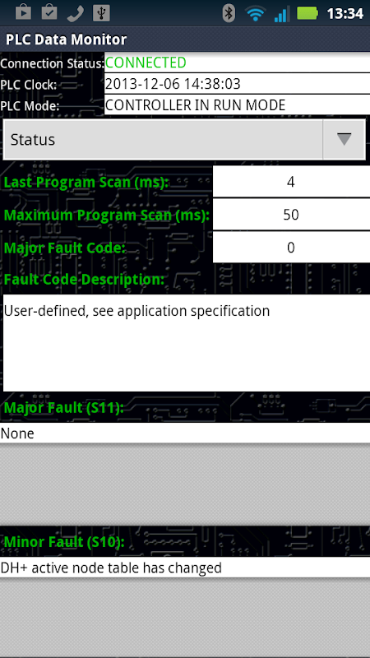370x658 pixels.
Task: Tap the Bluetooth status icon
Action: pyautogui.click(x=229, y=13)
